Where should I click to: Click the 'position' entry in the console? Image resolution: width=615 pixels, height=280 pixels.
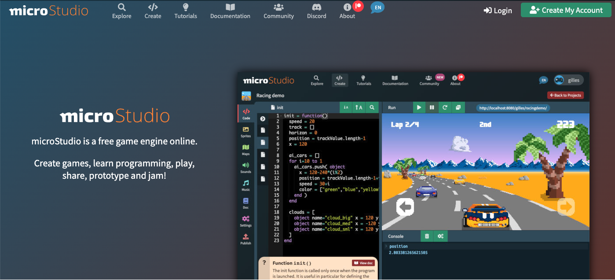click(x=399, y=247)
